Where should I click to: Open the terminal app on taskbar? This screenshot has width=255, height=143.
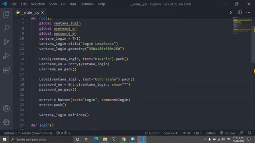point(114,139)
